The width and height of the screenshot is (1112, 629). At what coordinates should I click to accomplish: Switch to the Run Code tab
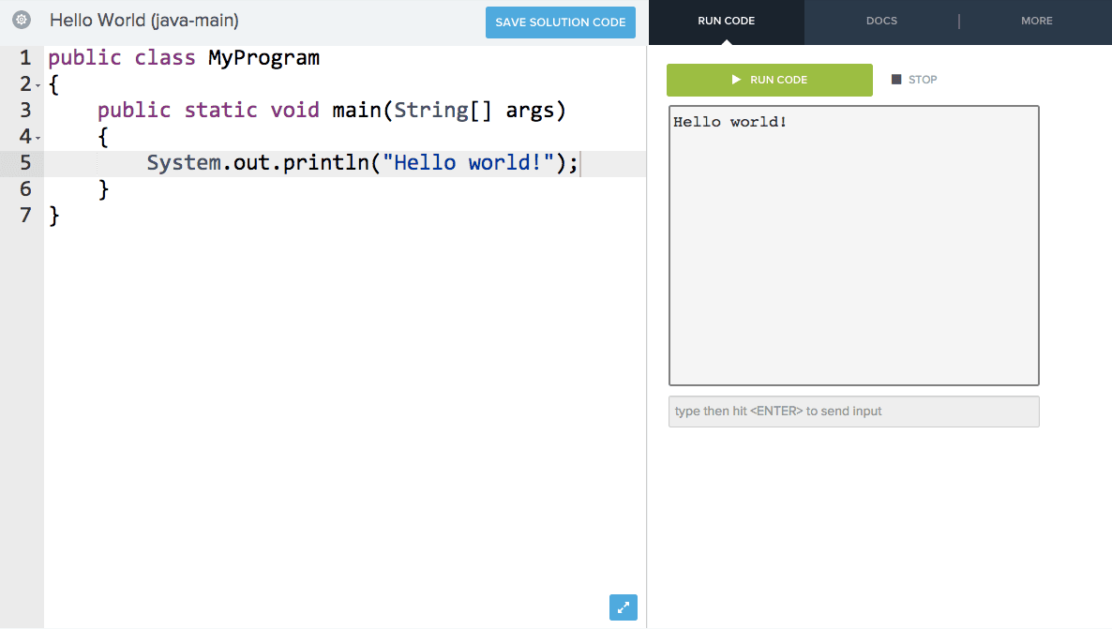(726, 21)
